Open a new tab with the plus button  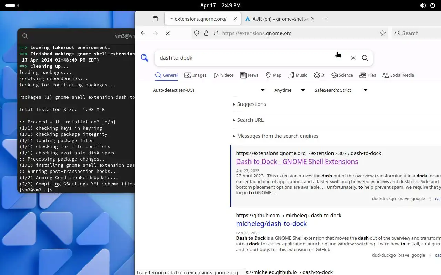pos(326,19)
